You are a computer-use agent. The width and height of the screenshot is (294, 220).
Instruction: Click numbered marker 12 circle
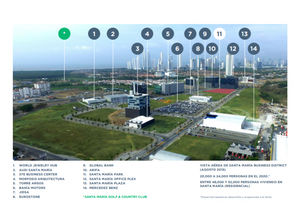[x=233, y=49]
